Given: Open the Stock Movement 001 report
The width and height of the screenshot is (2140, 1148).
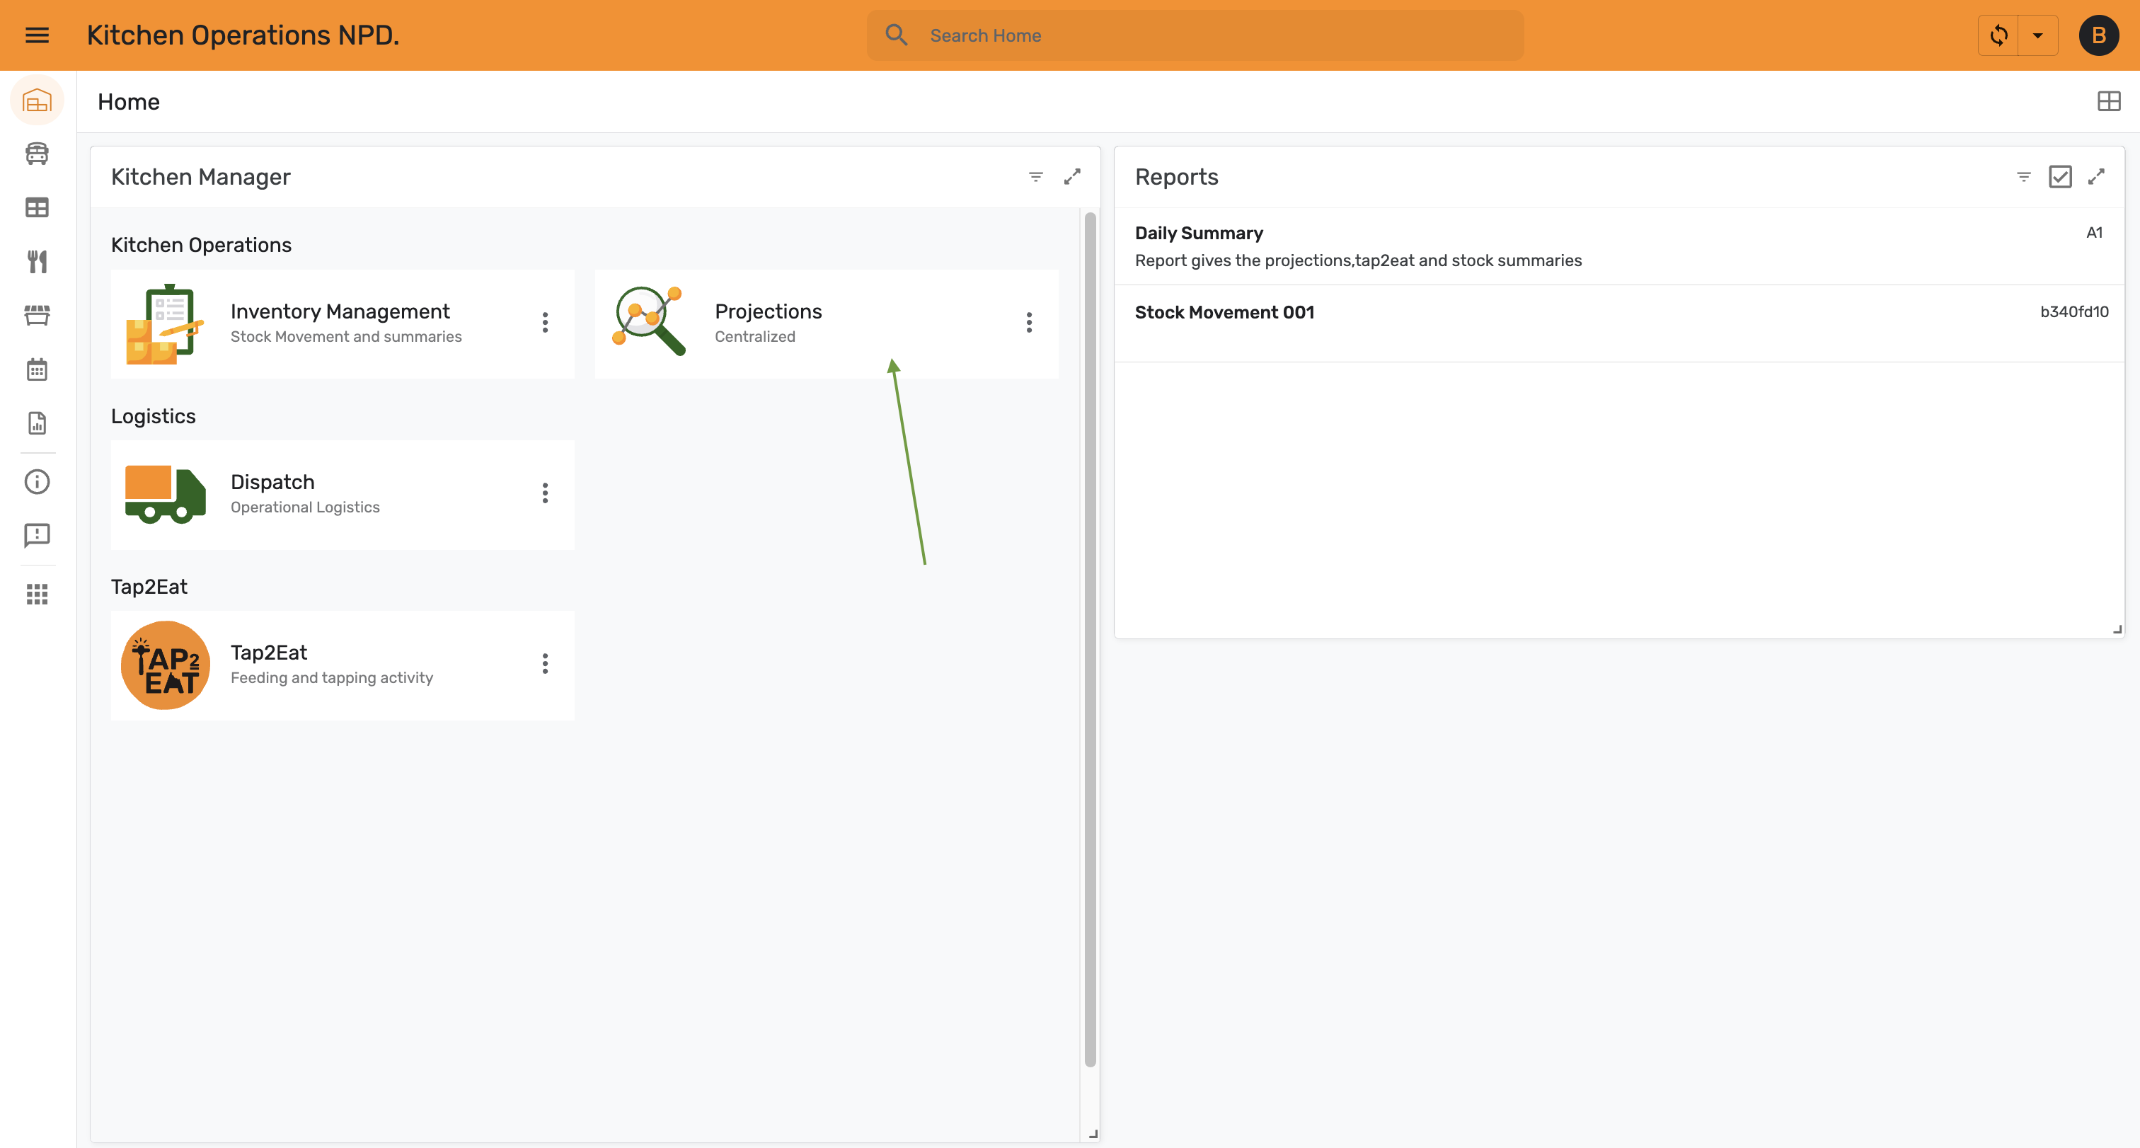Looking at the screenshot, I should [1619, 324].
